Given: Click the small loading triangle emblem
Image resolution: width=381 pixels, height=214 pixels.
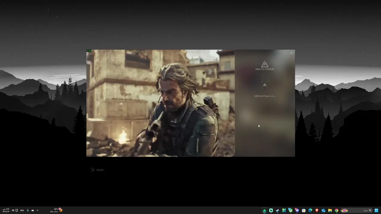Looking at the screenshot, I should click(265, 85).
